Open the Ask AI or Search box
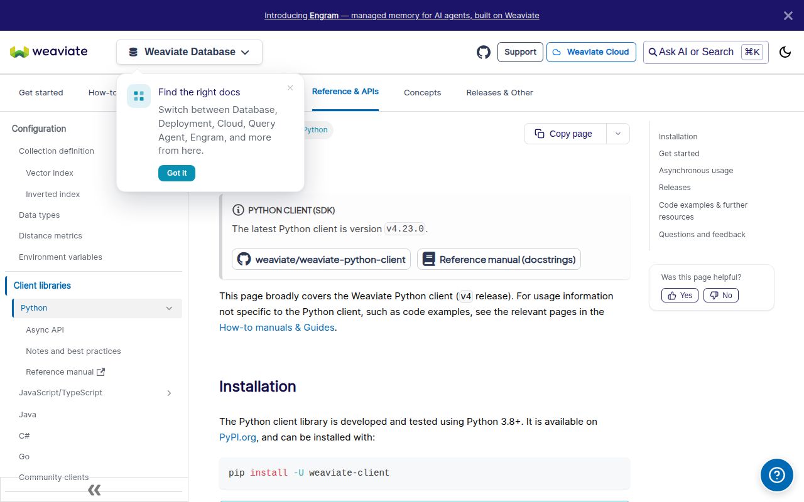Screen dimensions: 804x502 [705, 52]
